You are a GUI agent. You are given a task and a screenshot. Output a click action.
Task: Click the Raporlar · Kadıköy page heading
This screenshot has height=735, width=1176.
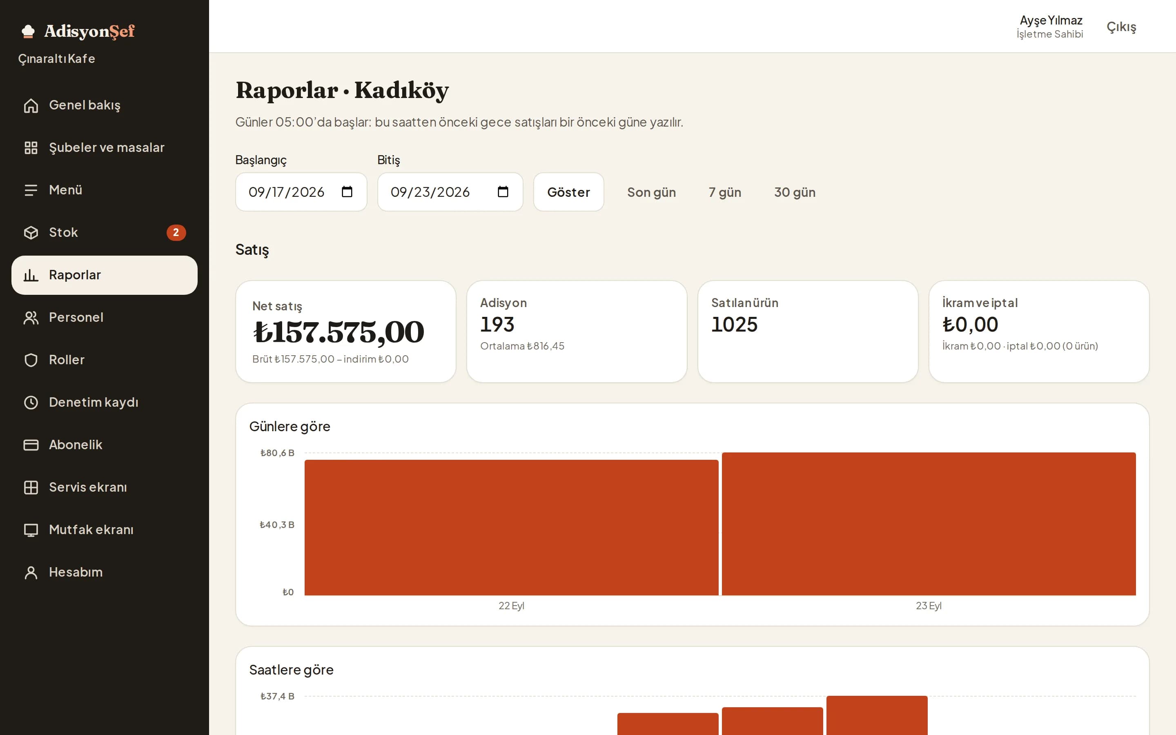pyautogui.click(x=342, y=90)
